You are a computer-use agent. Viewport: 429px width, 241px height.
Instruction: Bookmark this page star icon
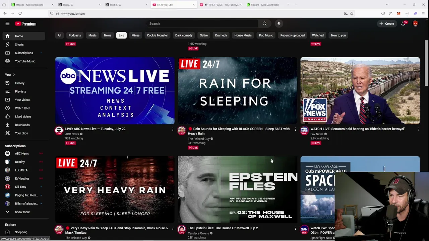click(352, 13)
